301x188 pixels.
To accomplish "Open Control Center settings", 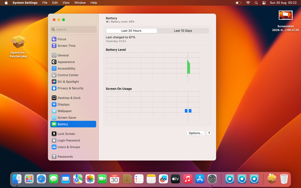I will pyautogui.click(x=73, y=75).
